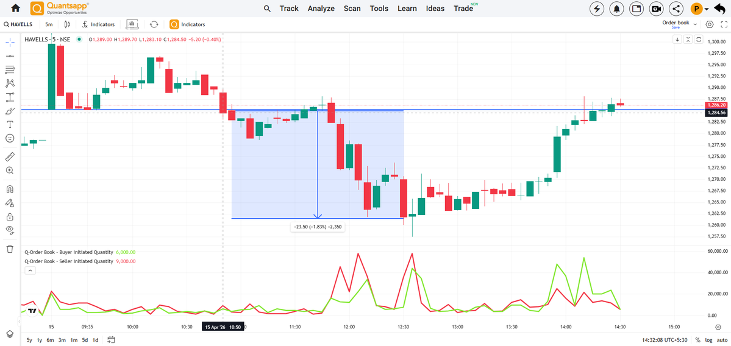The image size is (731, 346).
Task: Select the brush drawing tool
Action: [x=10, y=111]
